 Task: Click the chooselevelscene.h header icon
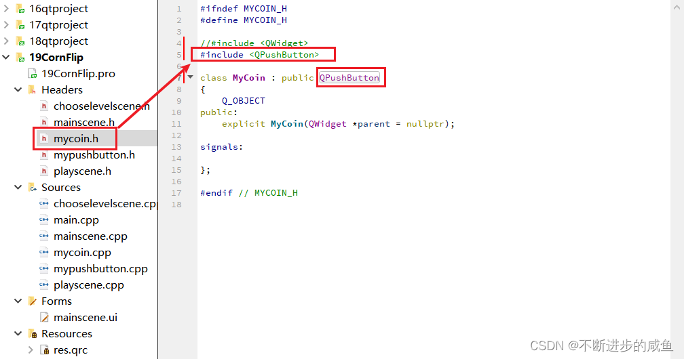44,106
